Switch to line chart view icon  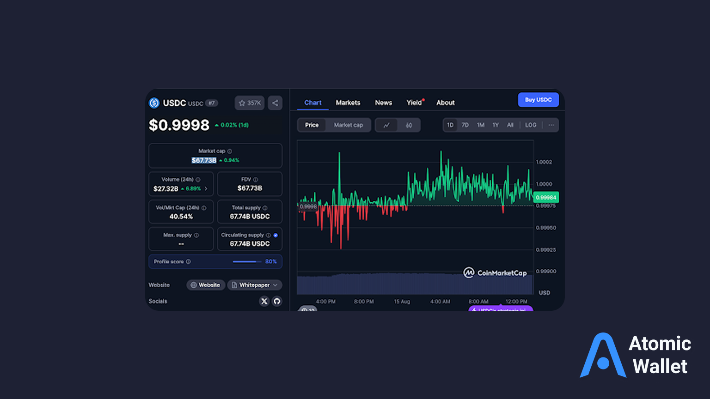click(x=386, y=125)
